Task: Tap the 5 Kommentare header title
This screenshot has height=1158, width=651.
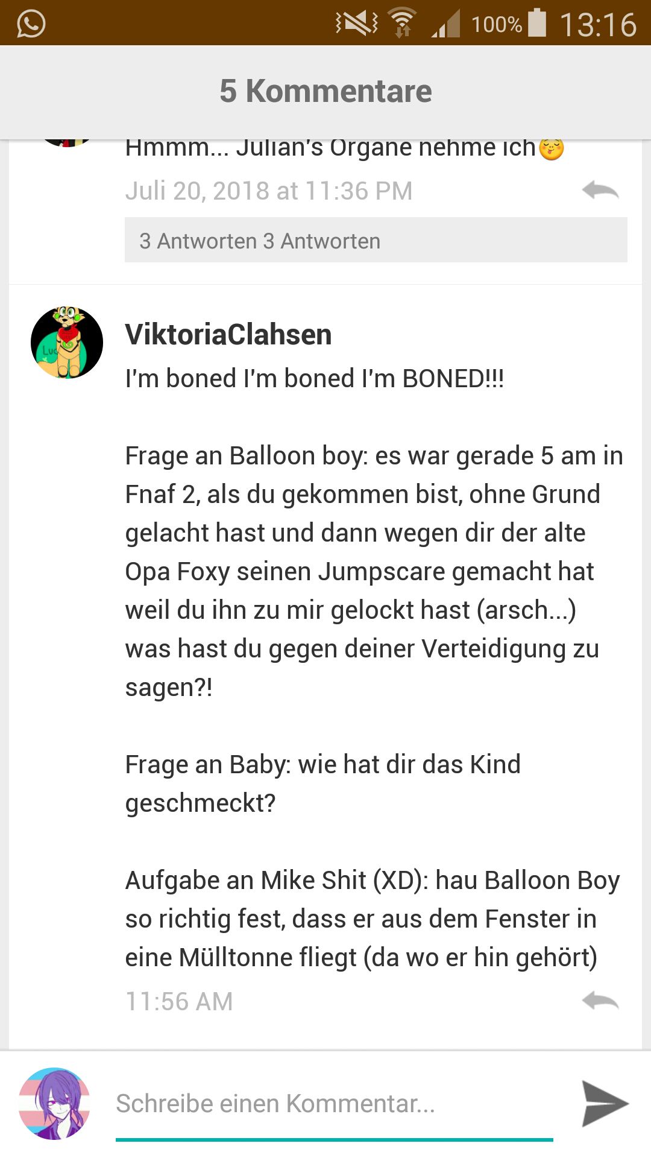Action: click(325, 91)
